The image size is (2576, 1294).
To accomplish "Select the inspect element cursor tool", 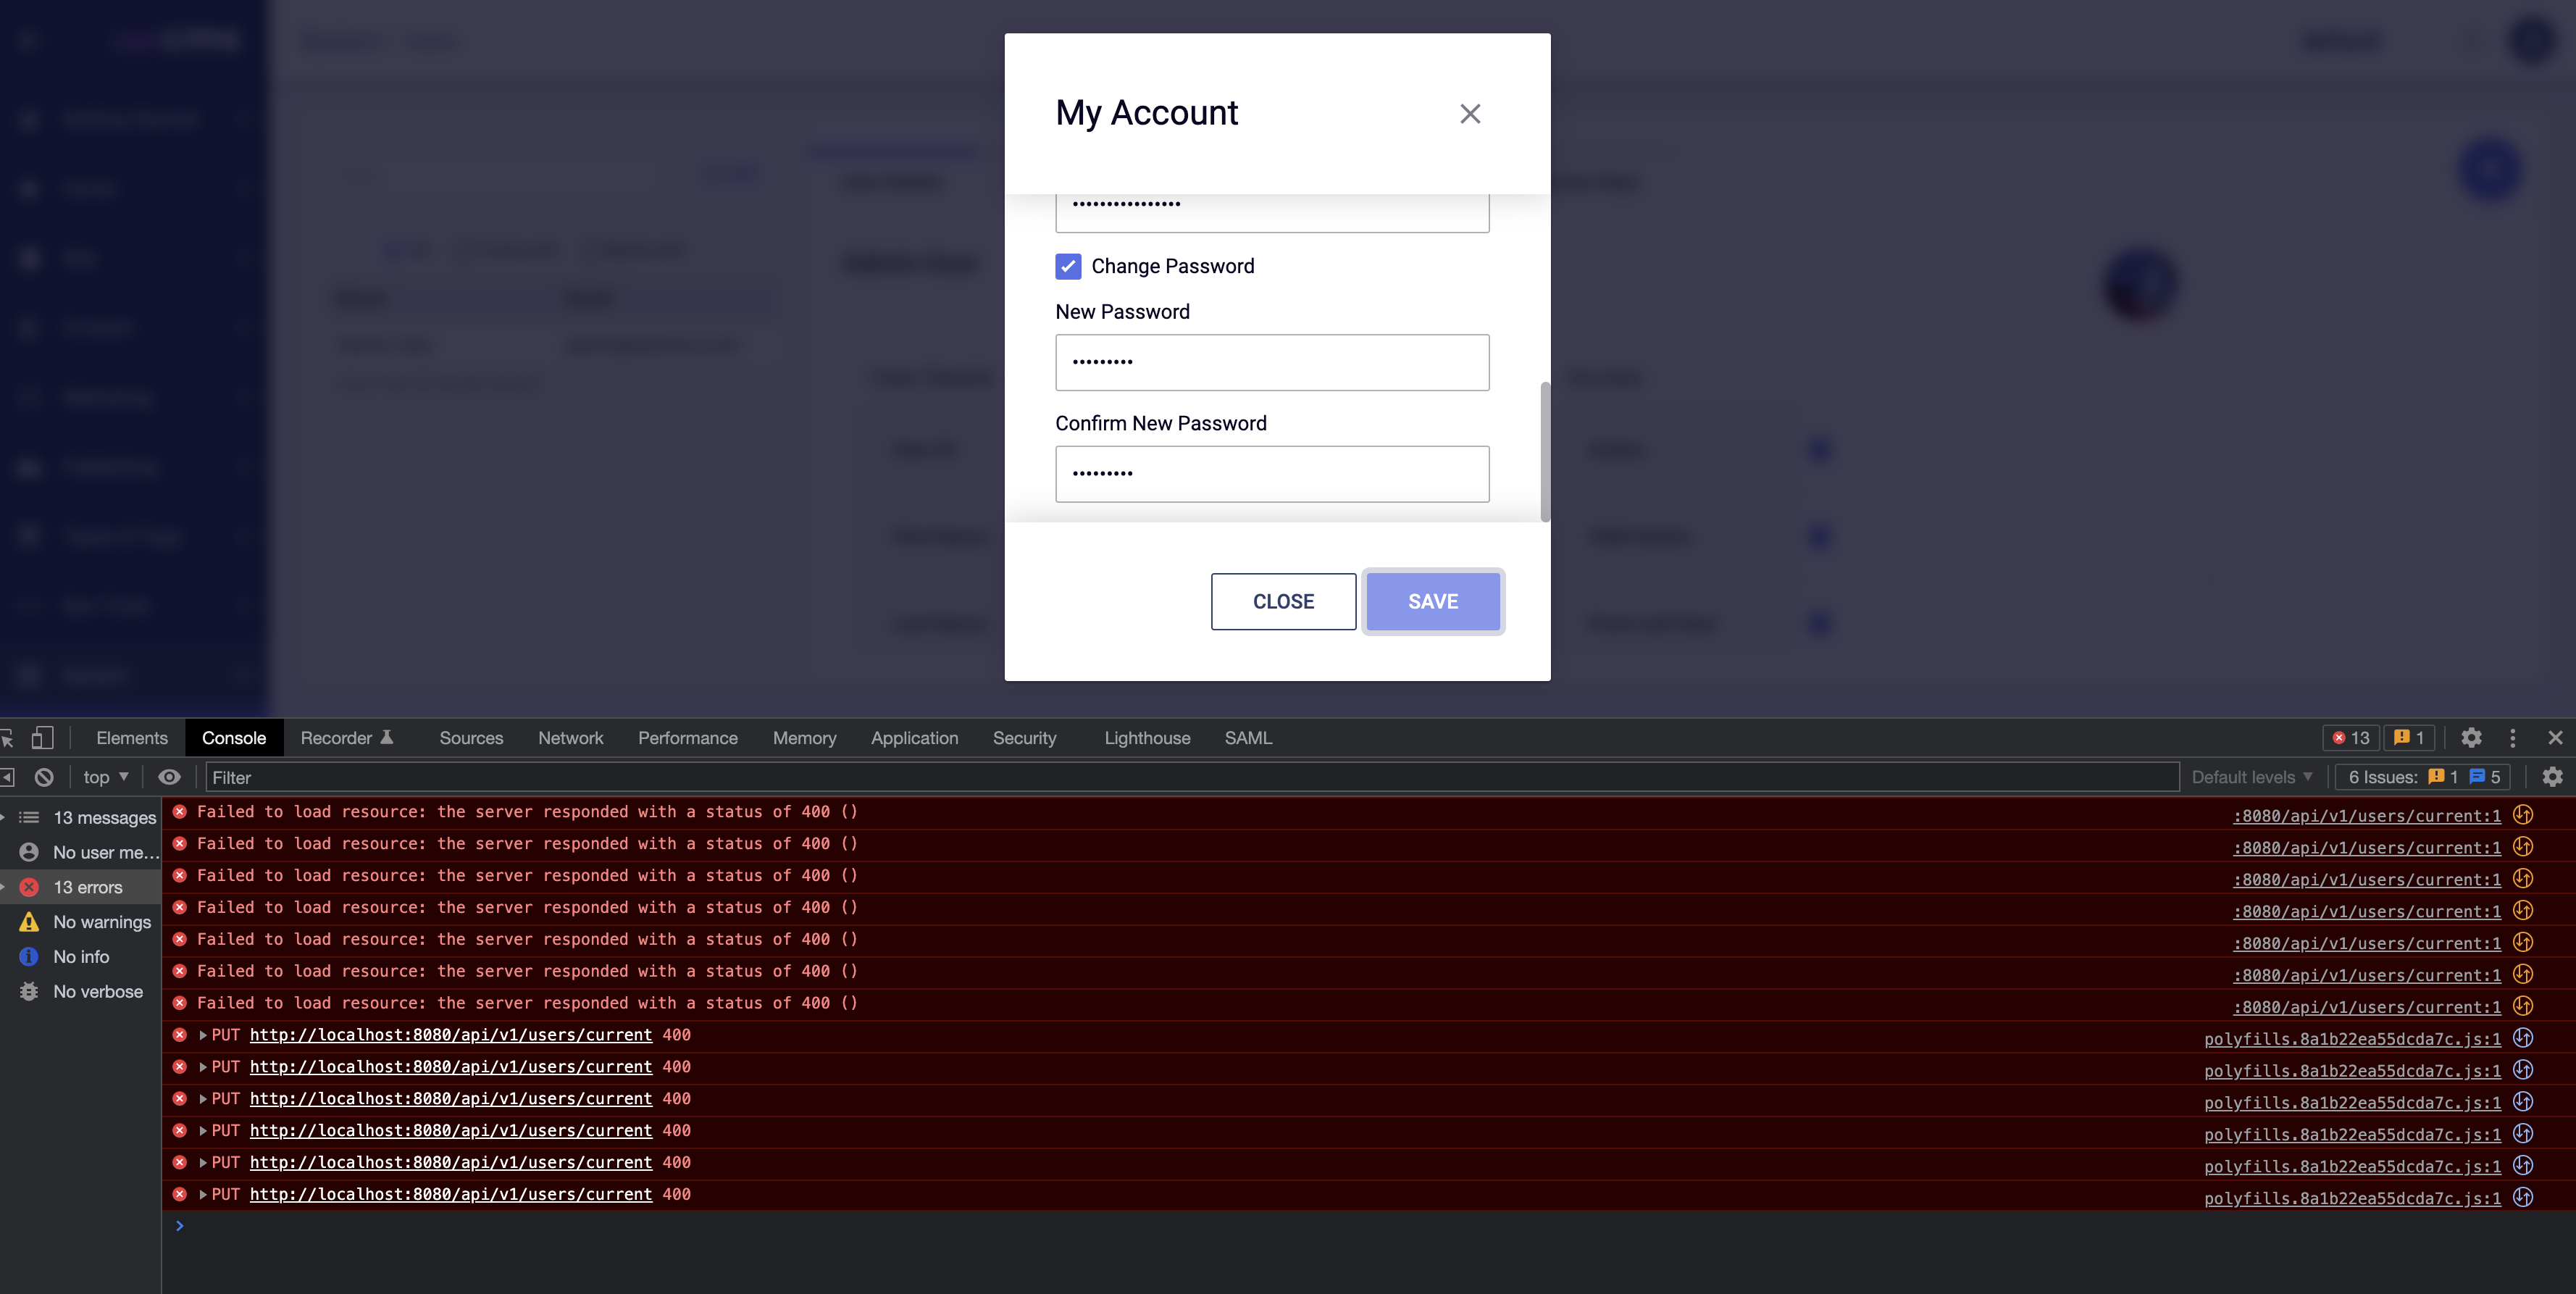I will coord(8,737).
